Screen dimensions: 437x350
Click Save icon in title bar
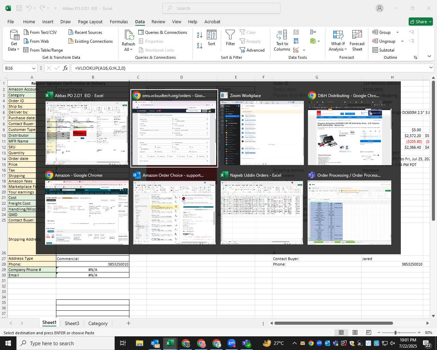pos(19,8)
